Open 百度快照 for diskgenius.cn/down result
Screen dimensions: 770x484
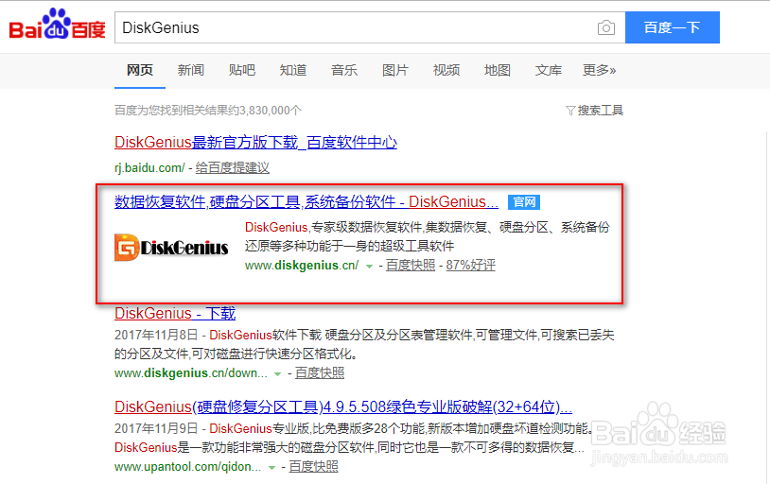click(319, 373)
